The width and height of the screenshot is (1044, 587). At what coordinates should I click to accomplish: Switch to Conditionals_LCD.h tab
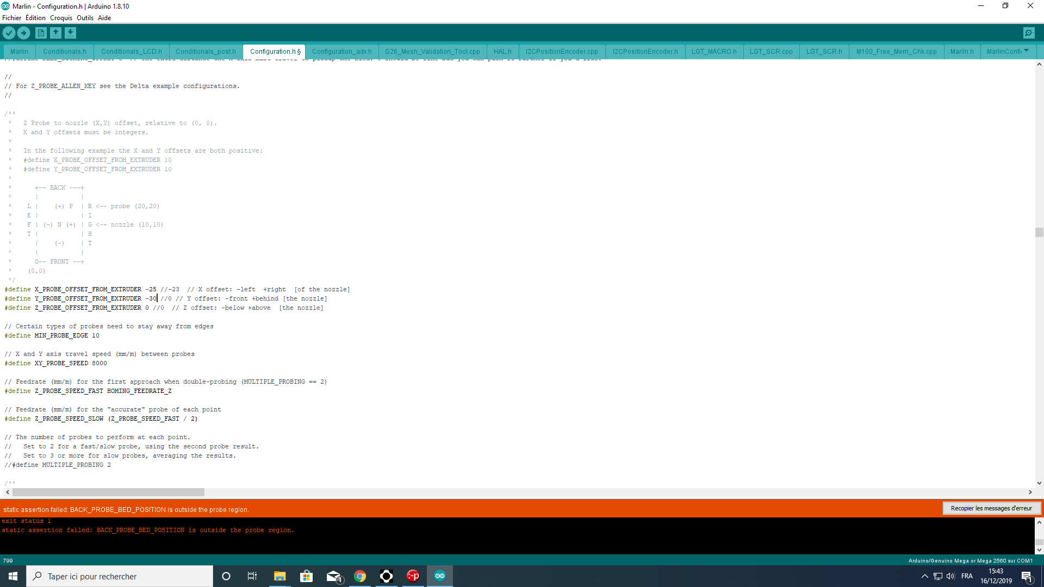[x=131, y=52]
